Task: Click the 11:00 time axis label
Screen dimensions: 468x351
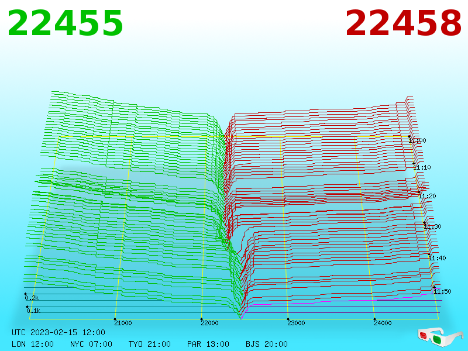Action: click(x=417, y=140)
